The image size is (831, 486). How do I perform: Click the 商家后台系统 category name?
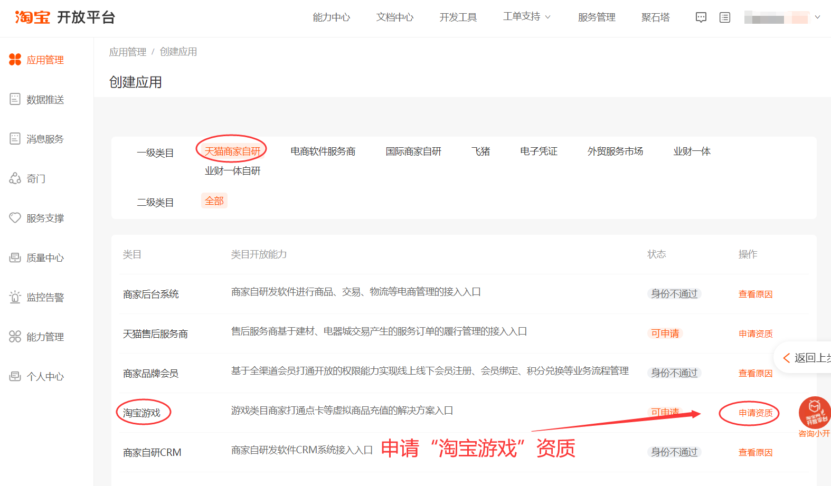151,294
